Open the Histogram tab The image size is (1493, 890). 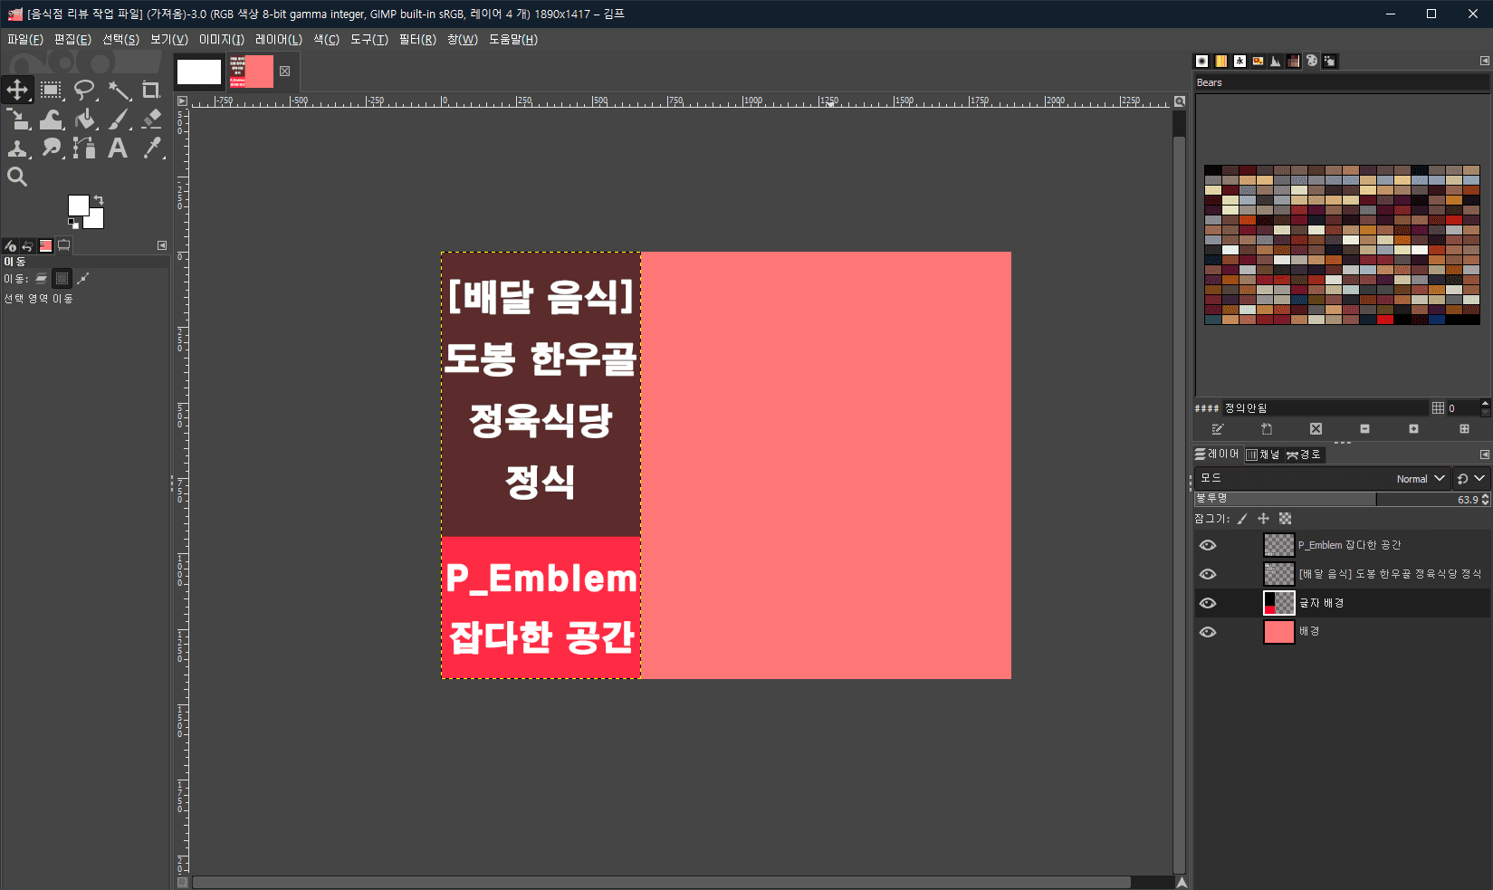[1276, 61]
